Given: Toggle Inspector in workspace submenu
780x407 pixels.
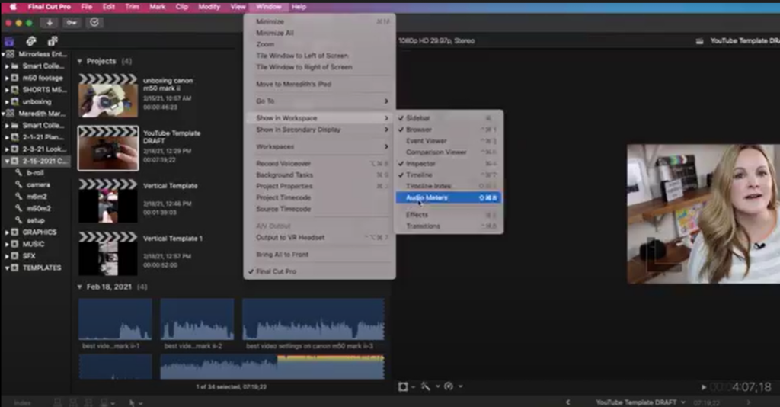Looking at the screenshot, I should [449, 164].
